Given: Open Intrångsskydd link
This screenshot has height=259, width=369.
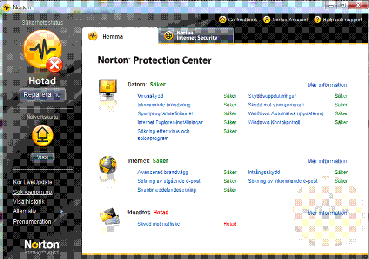Looking at the screenshot, I should tap(264, 172).
